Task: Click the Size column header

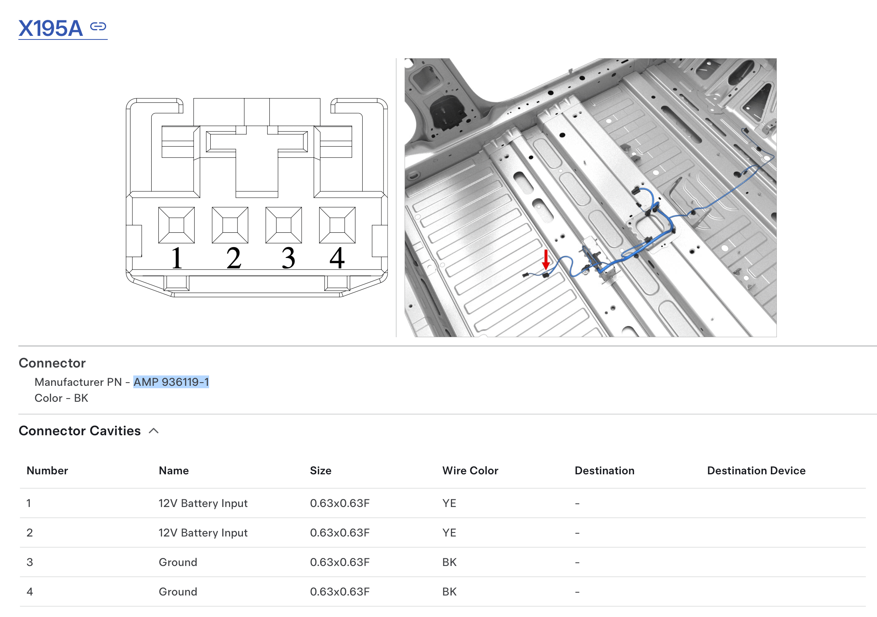Action: [x=320, y=471]
